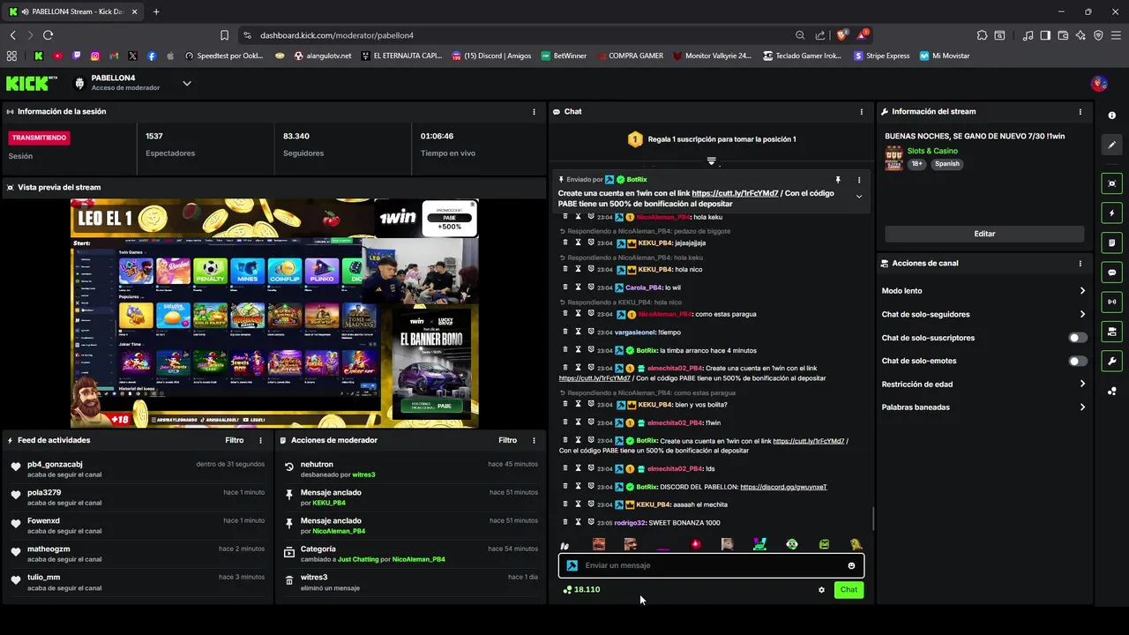1129x635 pixels.
Task: Delete vargasleonel's !tiempo message
Action: [565, 332]
